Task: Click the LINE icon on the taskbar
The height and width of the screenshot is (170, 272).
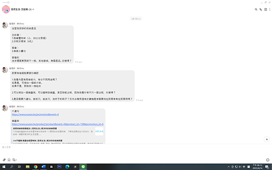Action: pyautogui.click(x=83, y=167)
